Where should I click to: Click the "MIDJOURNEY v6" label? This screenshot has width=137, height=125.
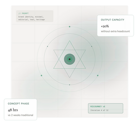98,107
